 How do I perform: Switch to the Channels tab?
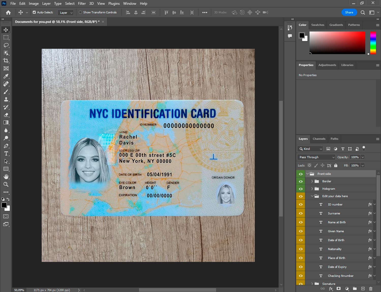point(319,139)
